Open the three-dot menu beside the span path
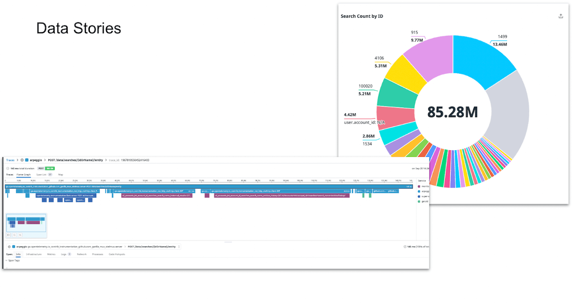The height and width of the screenshot is (303, 573). (179, 247)
